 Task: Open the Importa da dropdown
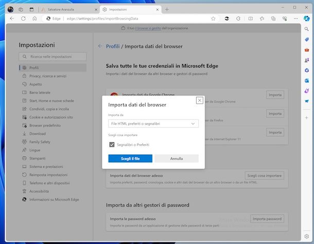pyautogui.click(x=153, y=124)
